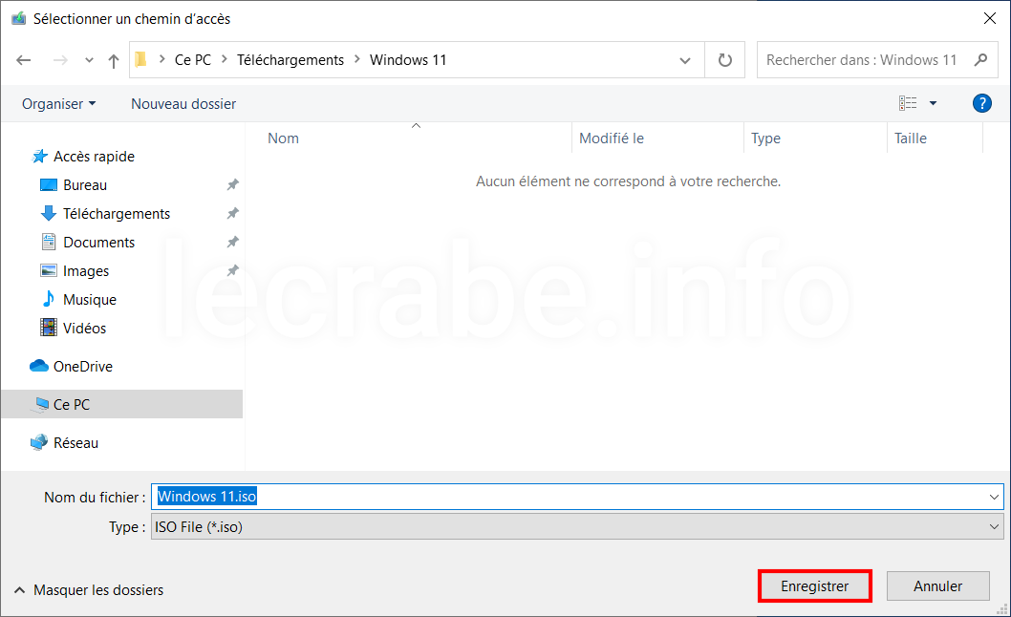The width and height of the screenshot is (1011, 617).
Task: Go back with the left arrow
Action: coord(24,60)
